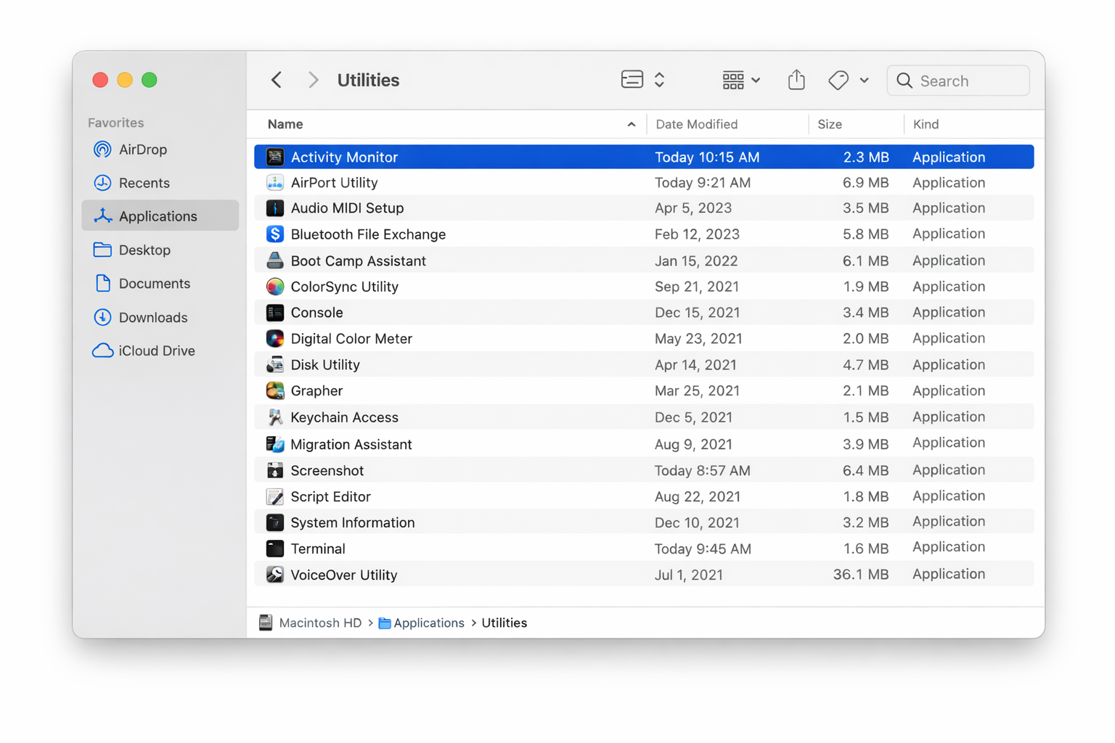
Task: Open the view mode switcher
Action: 643,80
